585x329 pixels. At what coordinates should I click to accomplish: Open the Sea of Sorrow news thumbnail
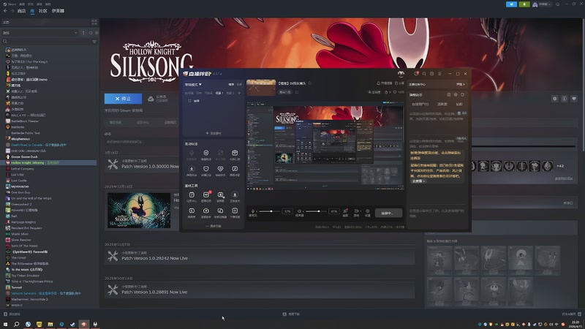(139, 211)
